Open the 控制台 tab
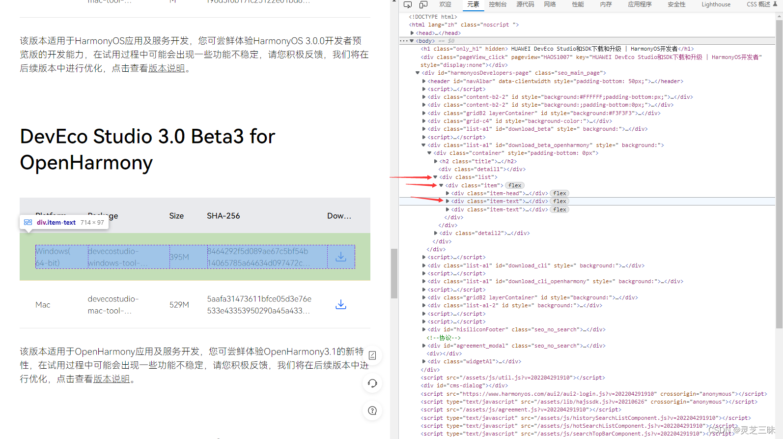The height and width of the screenshot is (439, 783). pyautogui.click(x=498, y=4)
